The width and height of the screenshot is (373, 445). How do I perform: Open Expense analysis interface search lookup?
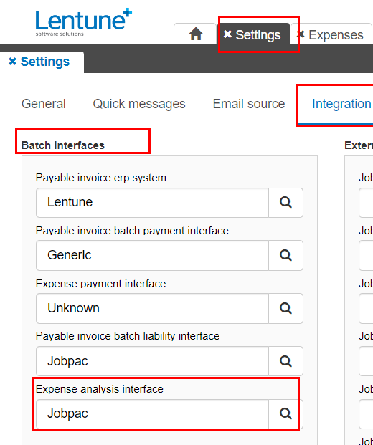click(285, 413)
